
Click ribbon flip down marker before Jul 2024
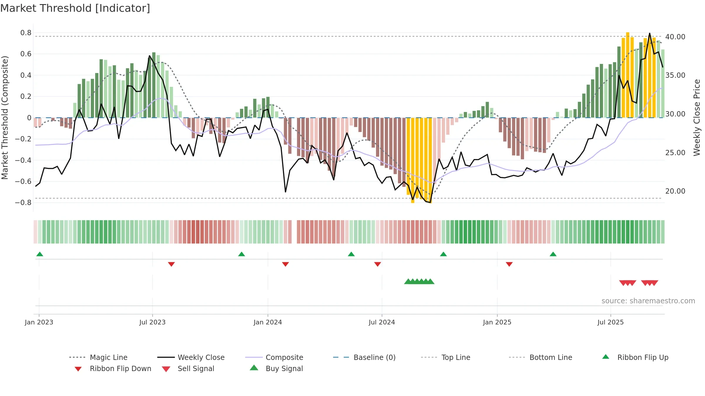pos(377,264)
